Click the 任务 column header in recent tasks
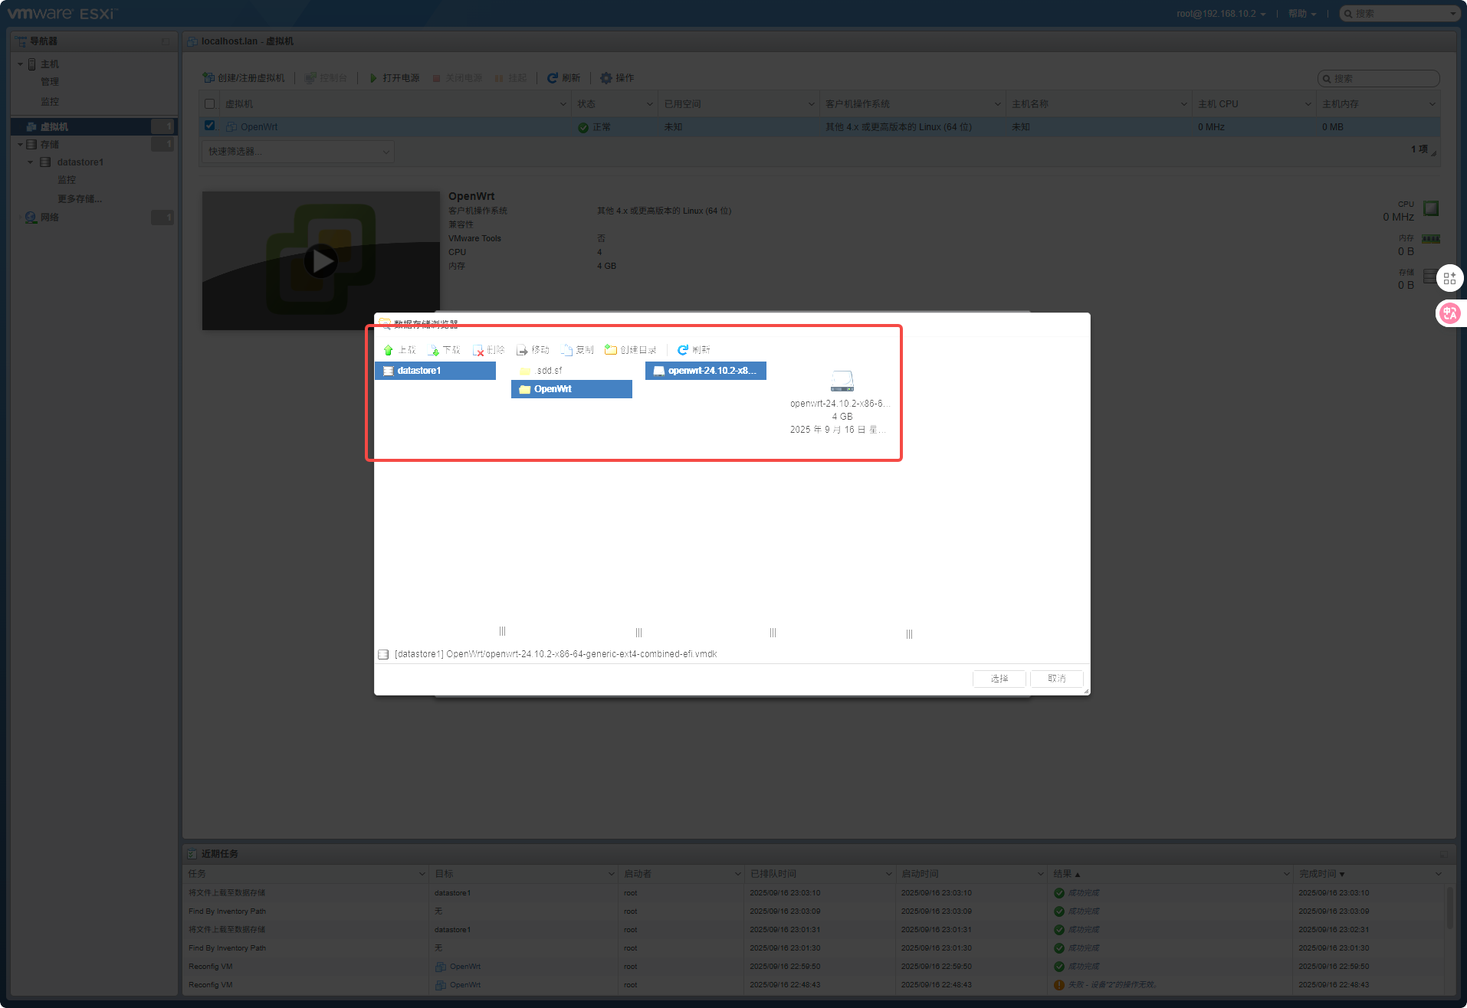Image resolution: width=1467 pixels, height=1008 pixels. coord(306,874)
